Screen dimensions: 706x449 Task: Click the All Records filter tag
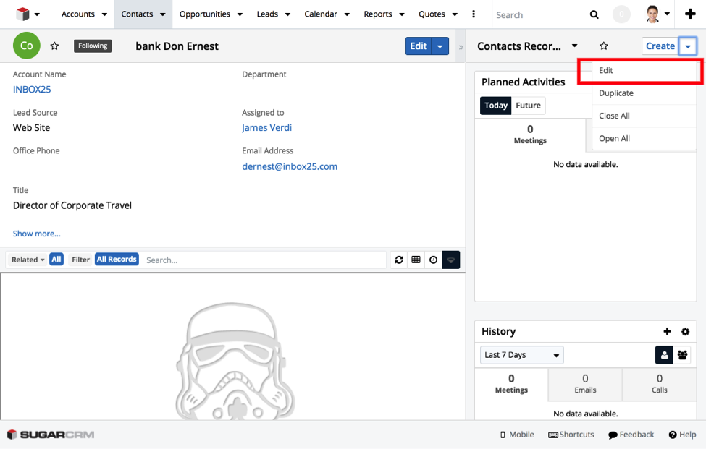click(x=117, y=260)
